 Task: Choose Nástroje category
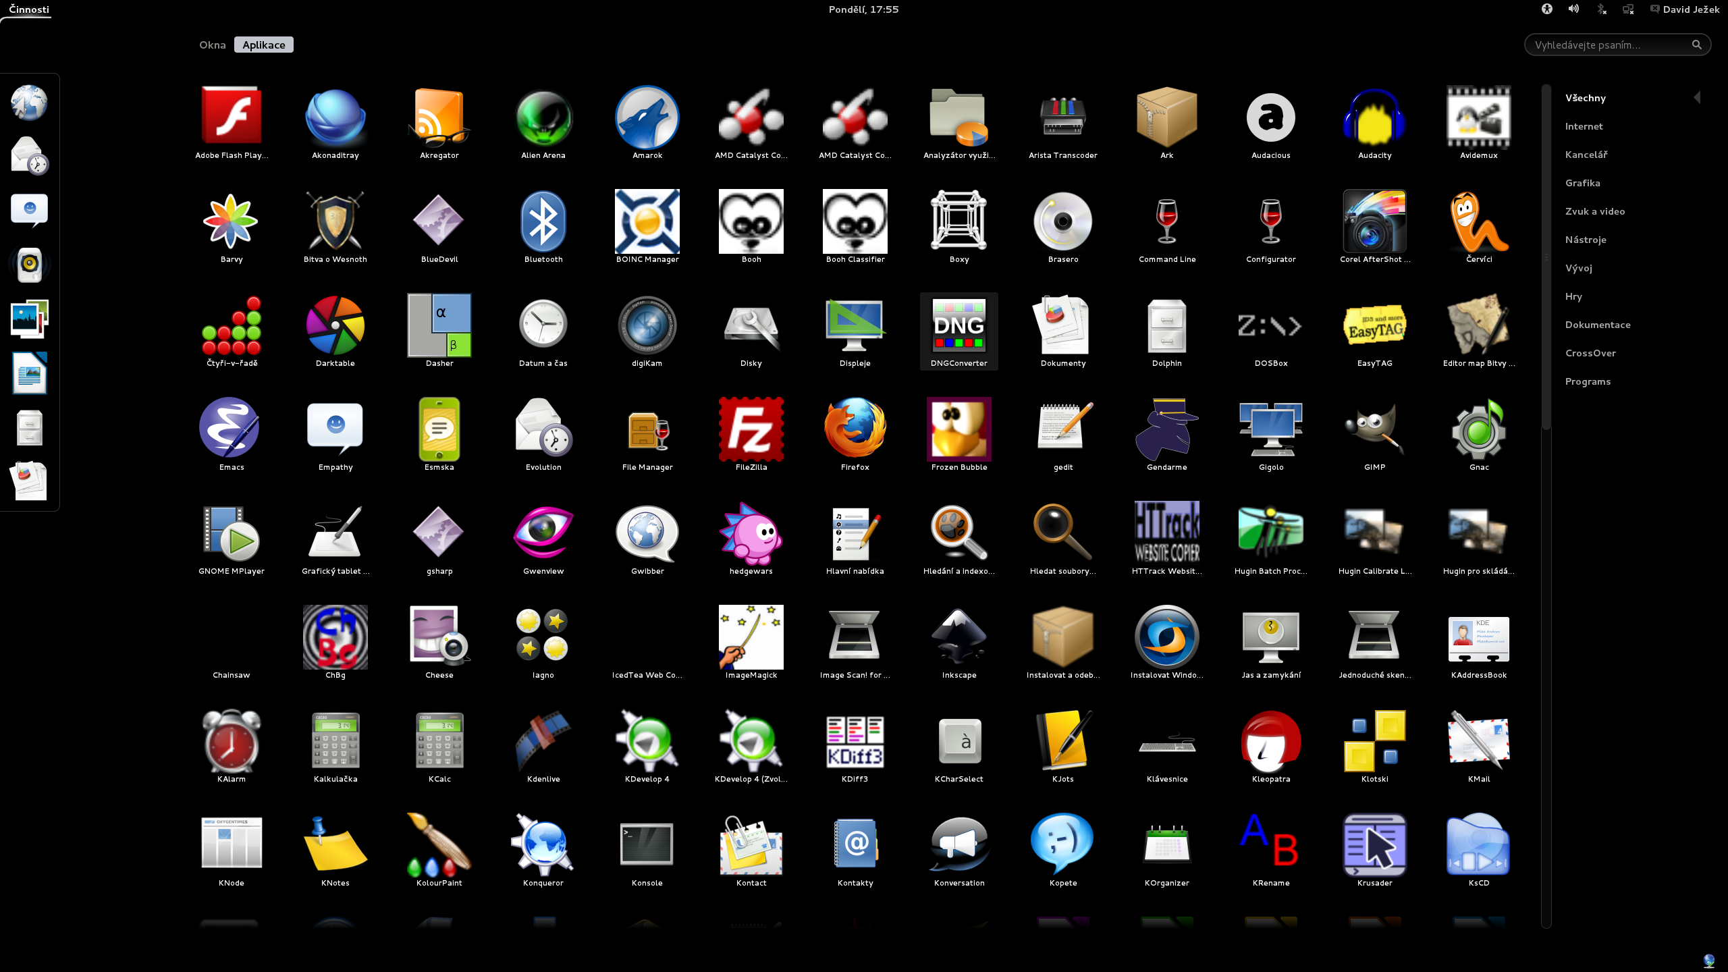coord(1586,240)
